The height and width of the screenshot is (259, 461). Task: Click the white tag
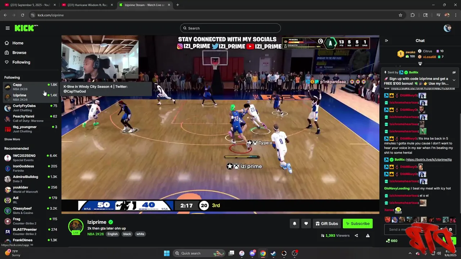[x=140, y=234]
